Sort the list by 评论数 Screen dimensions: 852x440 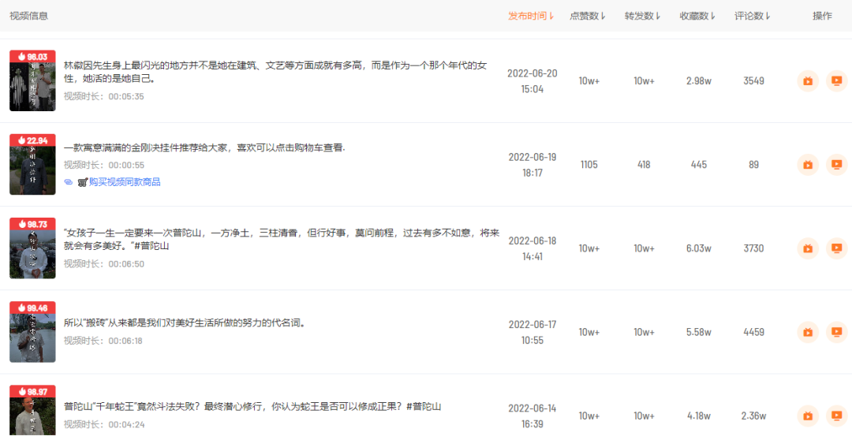(x=753, y=16)
